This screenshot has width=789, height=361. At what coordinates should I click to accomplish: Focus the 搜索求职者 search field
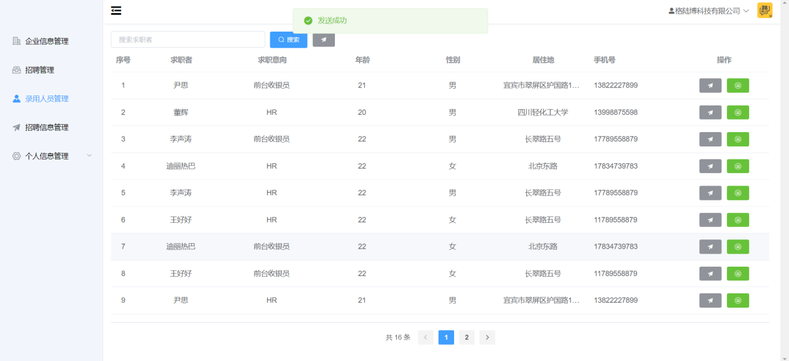point(188,40)
